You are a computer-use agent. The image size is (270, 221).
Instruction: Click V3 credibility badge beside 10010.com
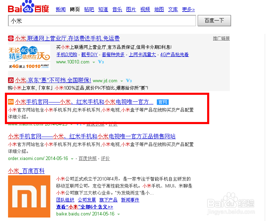[x=101, y=62]
